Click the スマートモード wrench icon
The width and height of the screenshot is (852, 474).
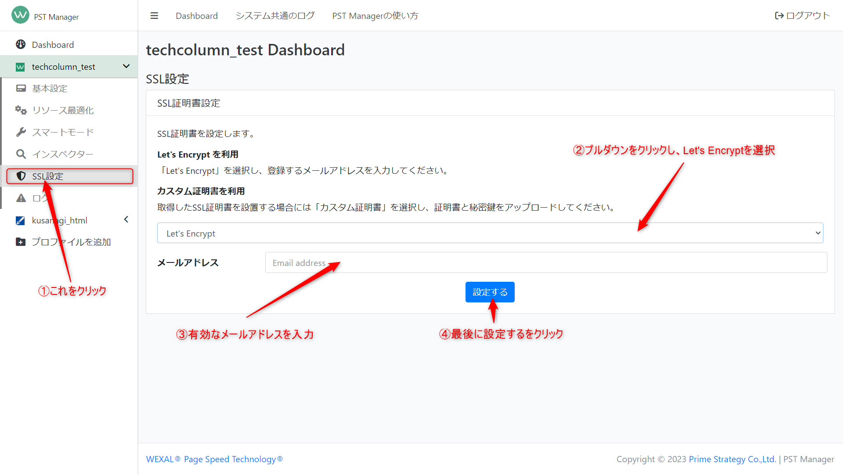click(x=21, y=132)
